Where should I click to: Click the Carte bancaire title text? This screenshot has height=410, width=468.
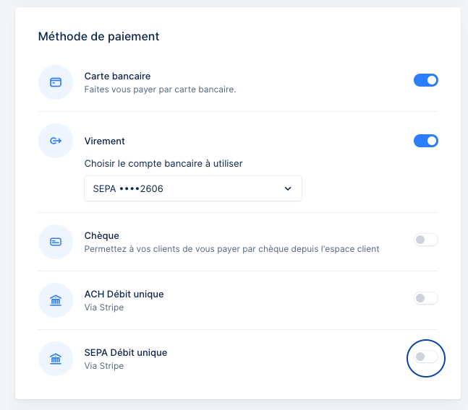pyautogui.click(x=117, y=77)
